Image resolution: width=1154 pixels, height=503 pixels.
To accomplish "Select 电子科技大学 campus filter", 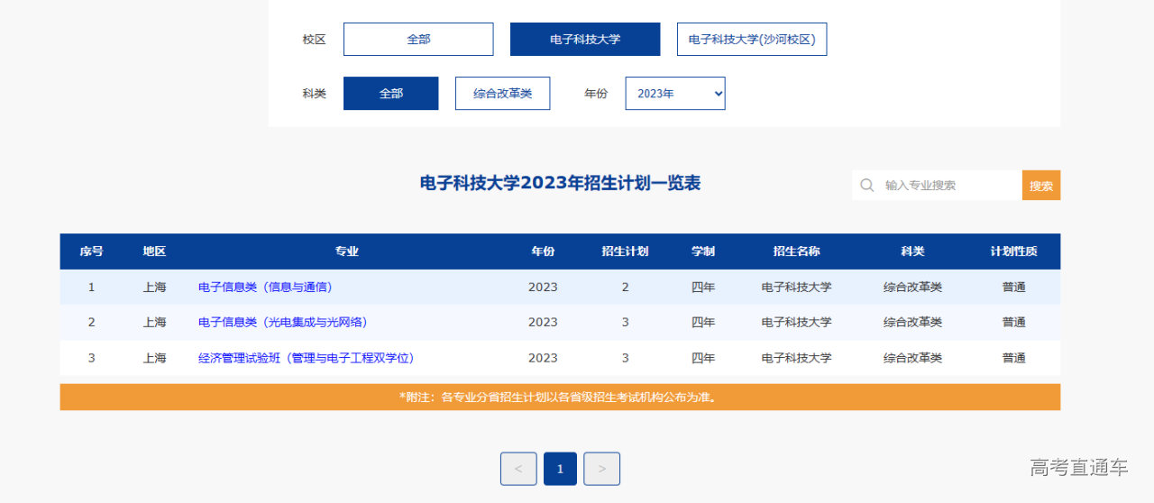I will pos(585,40).
